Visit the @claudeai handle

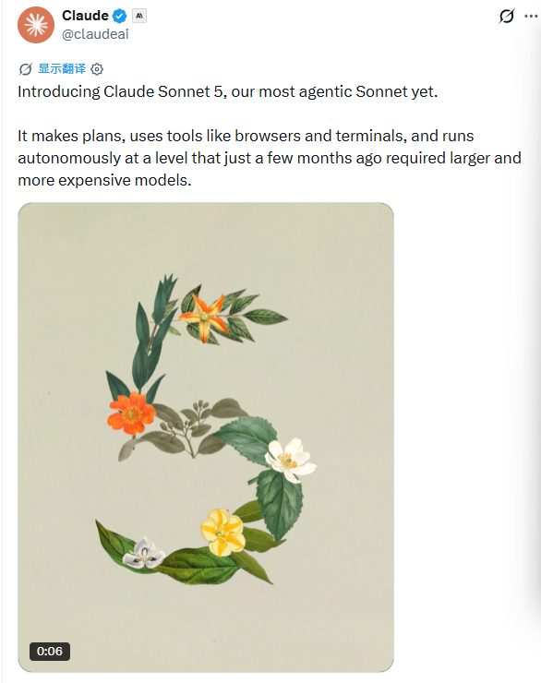click(95, 34)
